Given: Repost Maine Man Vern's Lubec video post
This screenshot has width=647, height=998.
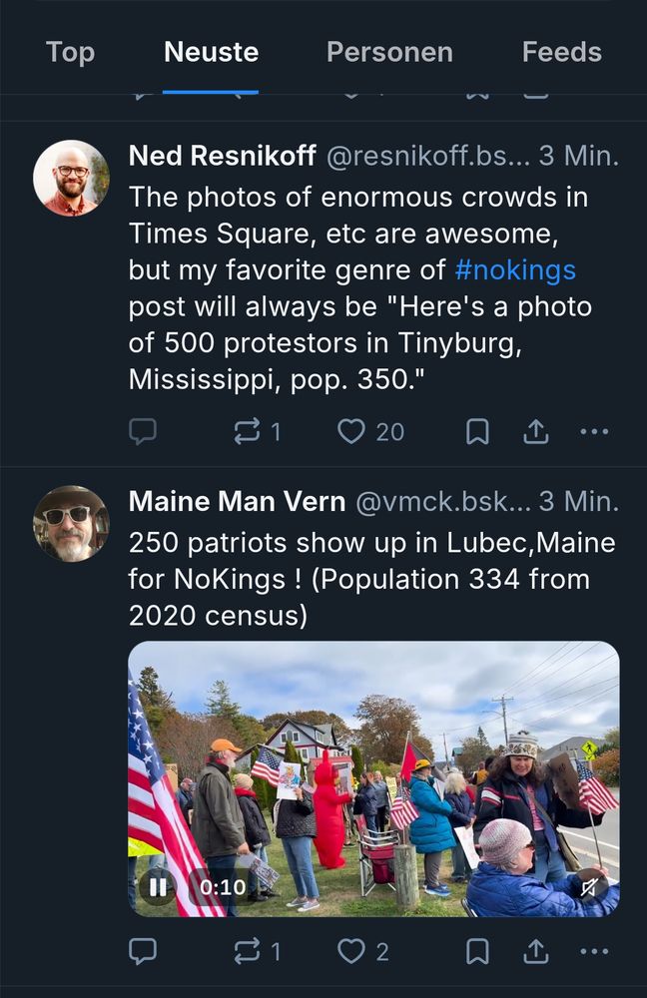Looking at the screenshot, I should point(257,951).
